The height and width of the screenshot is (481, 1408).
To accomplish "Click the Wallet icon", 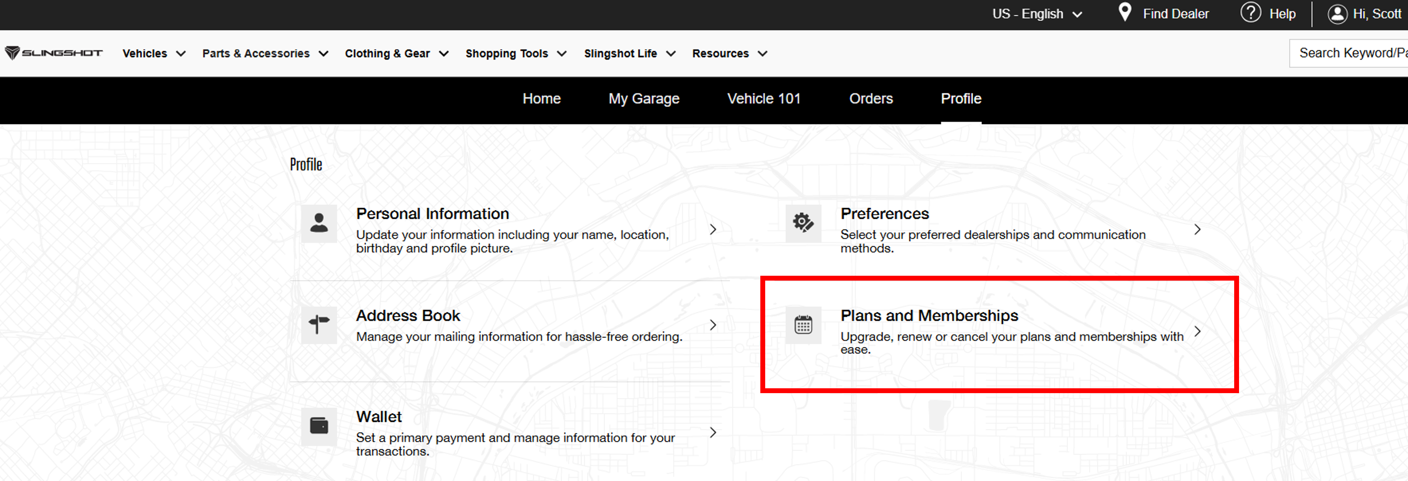I will click(319, 426).
